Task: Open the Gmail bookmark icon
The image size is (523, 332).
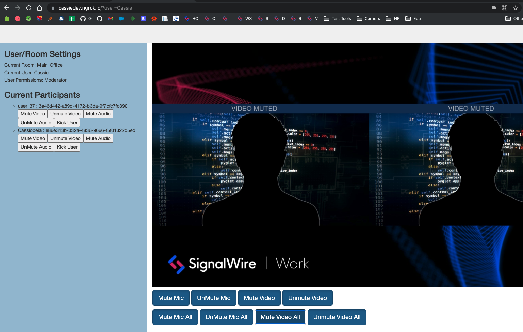Action: (x=111, y=19)
